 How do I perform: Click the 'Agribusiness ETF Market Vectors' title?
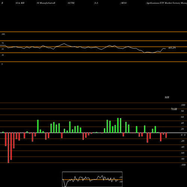click(163, 3)
